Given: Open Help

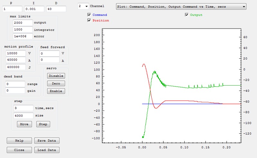Looking at the screenshot, I should (19, 141).
